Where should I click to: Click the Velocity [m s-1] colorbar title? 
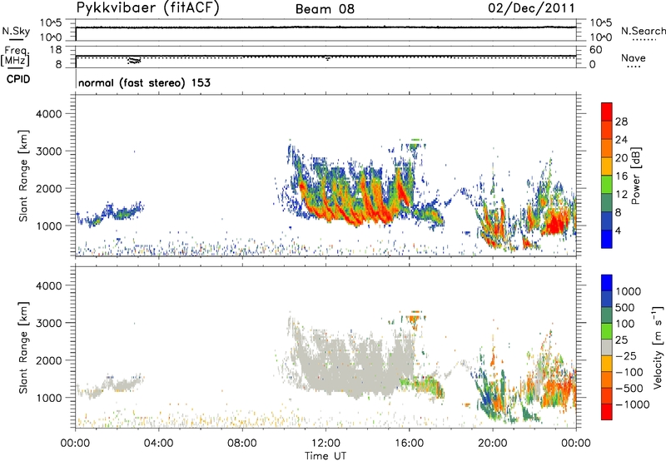pyautogui.click(x=658, y=347)
